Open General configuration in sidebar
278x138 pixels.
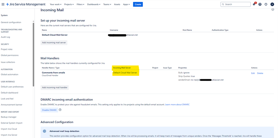pos(11,22)
